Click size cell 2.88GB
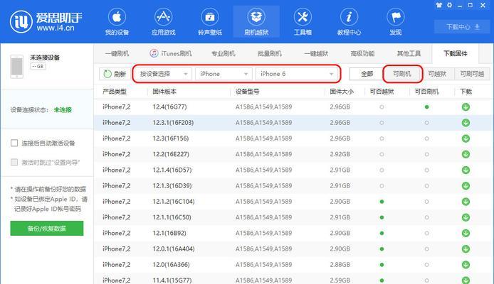 coord(340,265)
